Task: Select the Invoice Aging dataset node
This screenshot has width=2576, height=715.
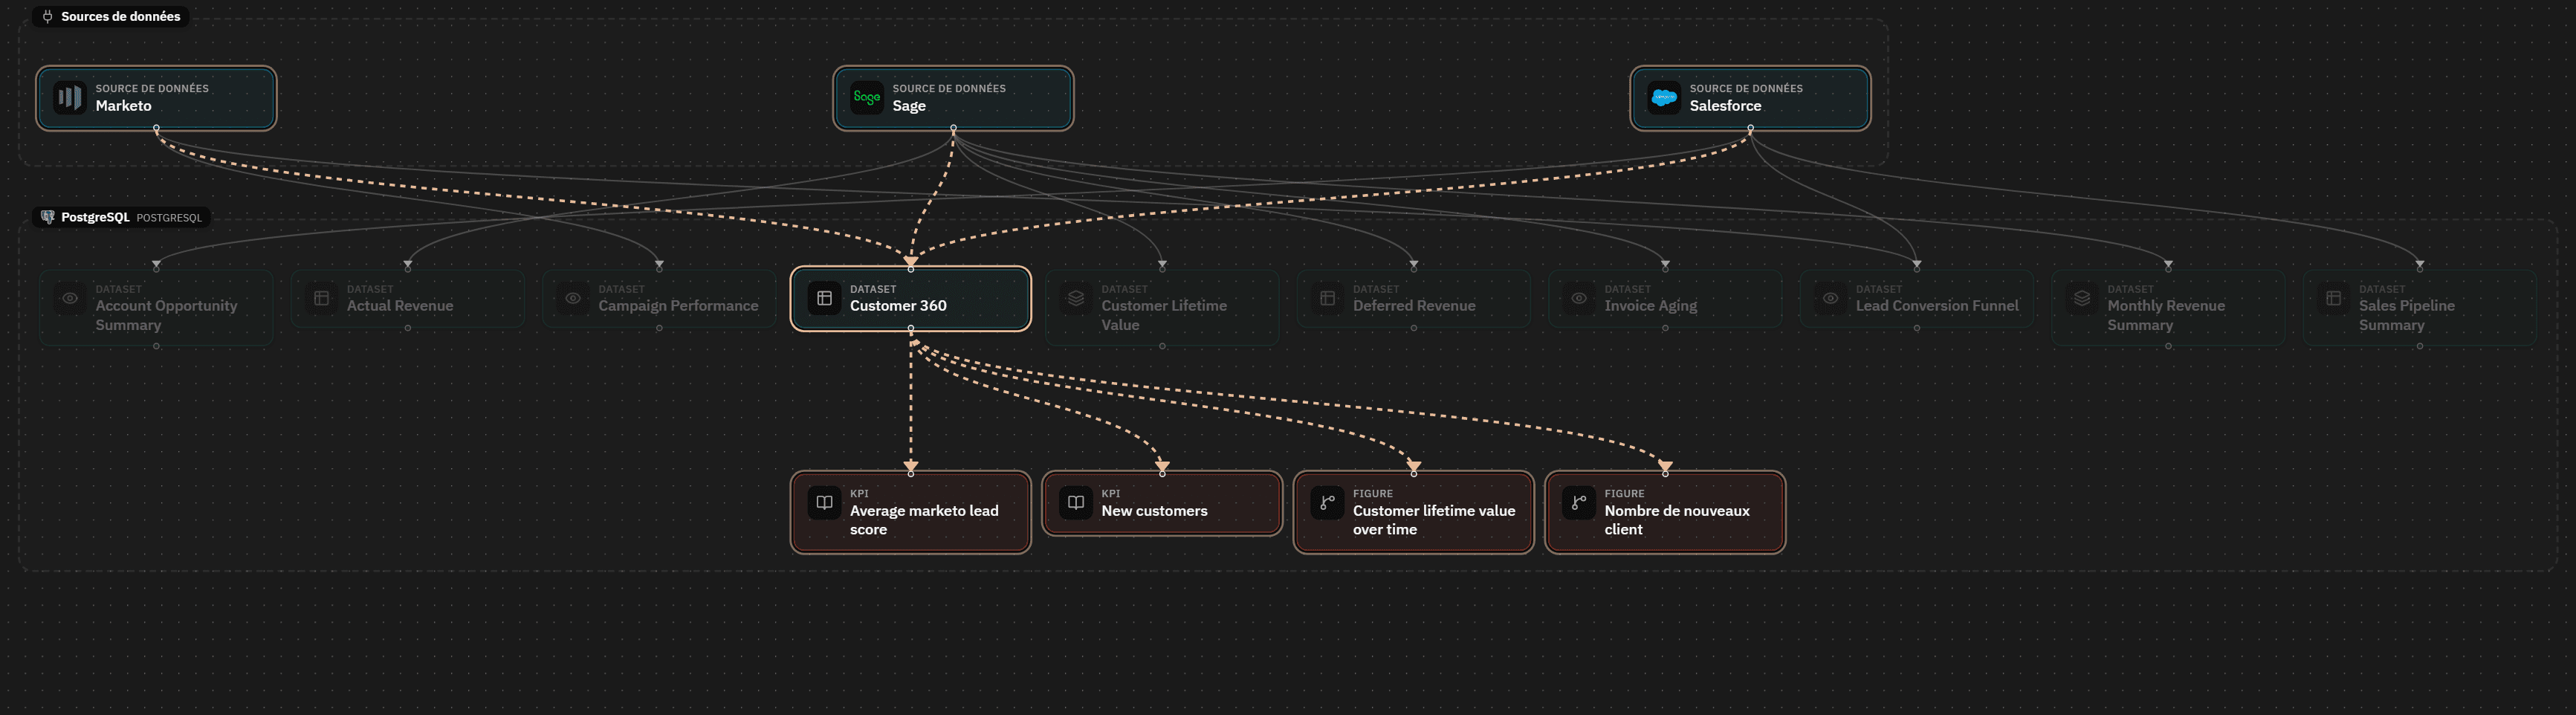Action: (x=1665, y=298)
